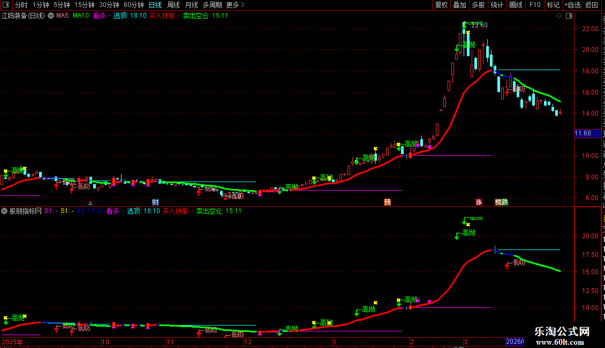Toggle the left sidebar panel icon
Viewport: 605px width, 348px height.
click(x=6, y=5)
